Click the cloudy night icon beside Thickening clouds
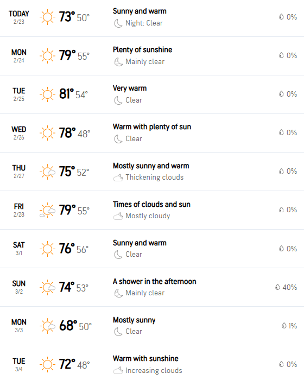Image resolution: width=304 pixels, height=380 pixels. 118,178
